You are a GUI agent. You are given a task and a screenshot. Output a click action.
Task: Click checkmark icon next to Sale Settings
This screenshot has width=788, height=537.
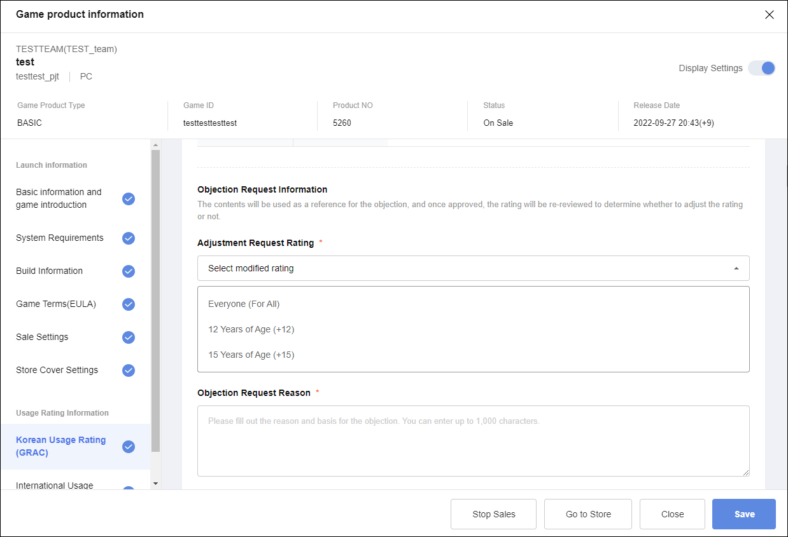click(x=129, y=337)
